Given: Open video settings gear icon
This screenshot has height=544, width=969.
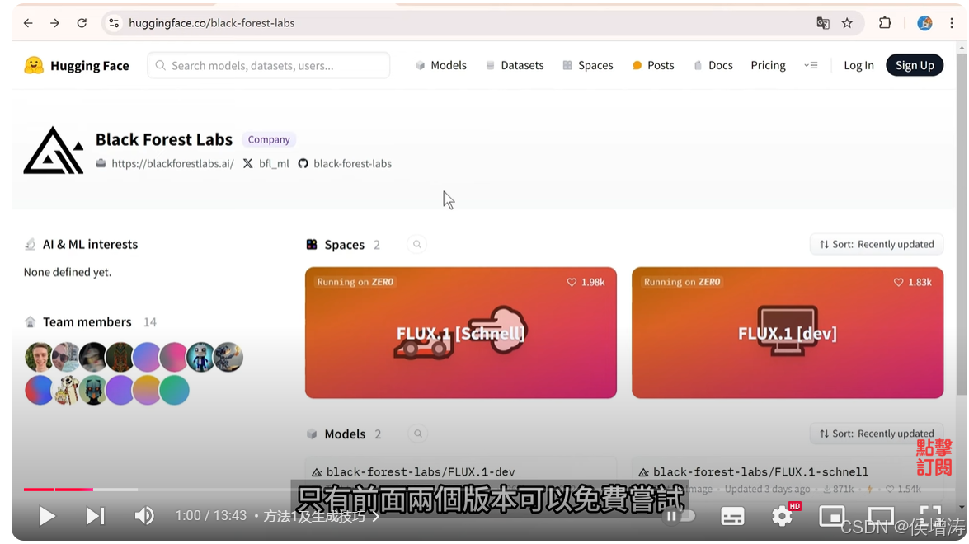Looking at the screenshot, I should coord(783,516).
